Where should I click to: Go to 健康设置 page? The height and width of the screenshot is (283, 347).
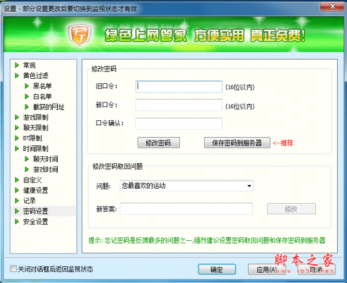coord(36,190)
